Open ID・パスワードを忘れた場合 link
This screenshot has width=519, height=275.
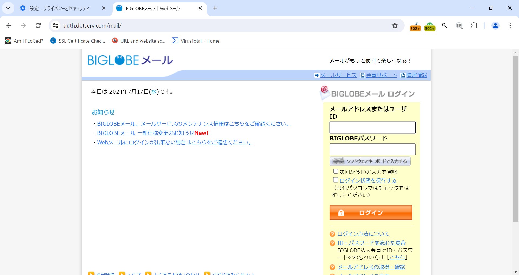[x=371, y=243]
